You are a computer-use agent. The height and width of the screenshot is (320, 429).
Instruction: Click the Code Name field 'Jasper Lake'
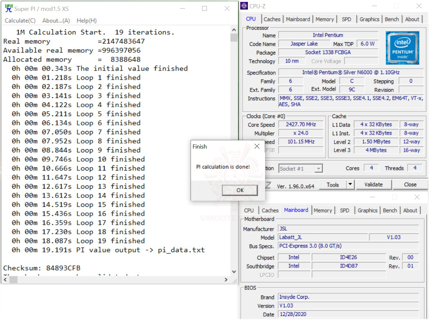(x=304, y=44)
